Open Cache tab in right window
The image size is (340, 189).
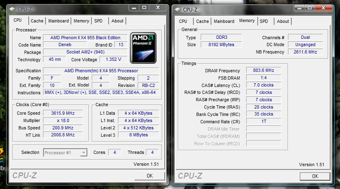pos(202,21)
